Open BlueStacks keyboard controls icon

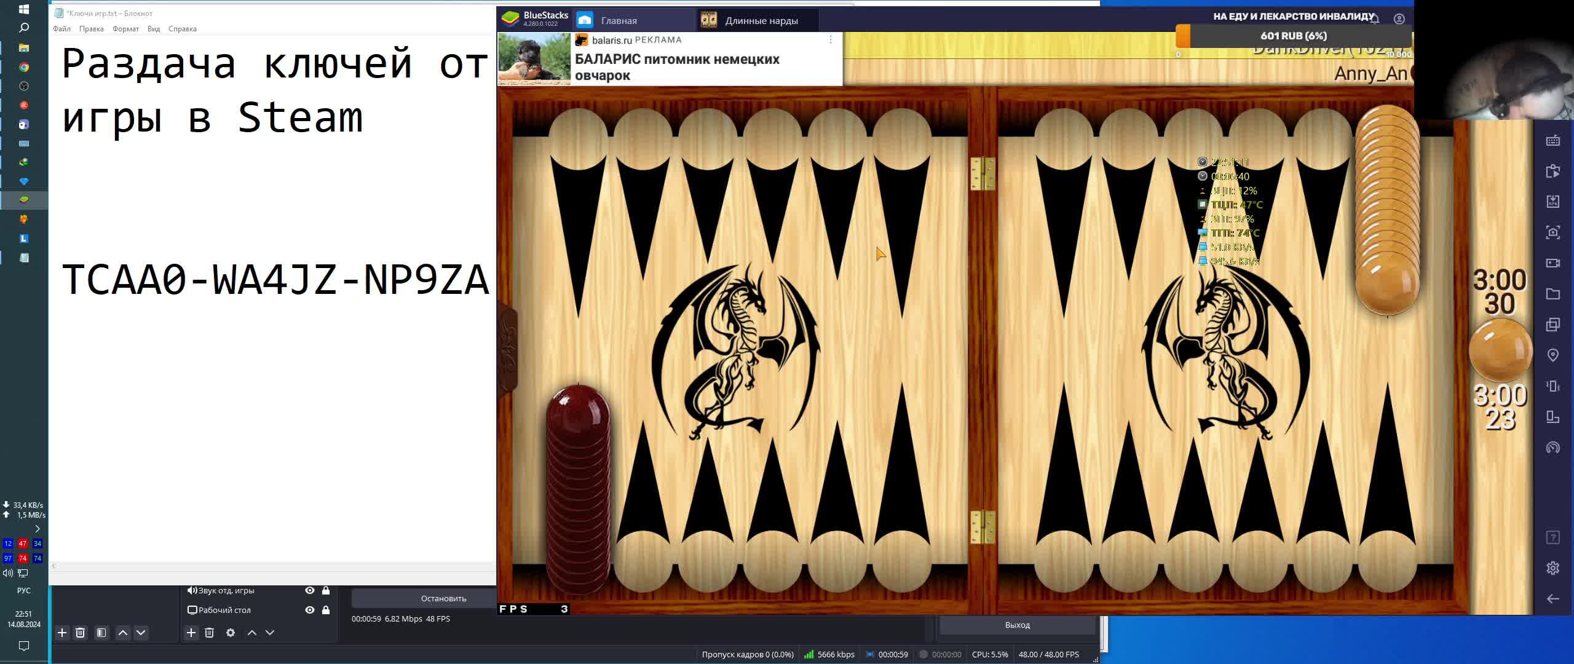[x=1552, y=141]
